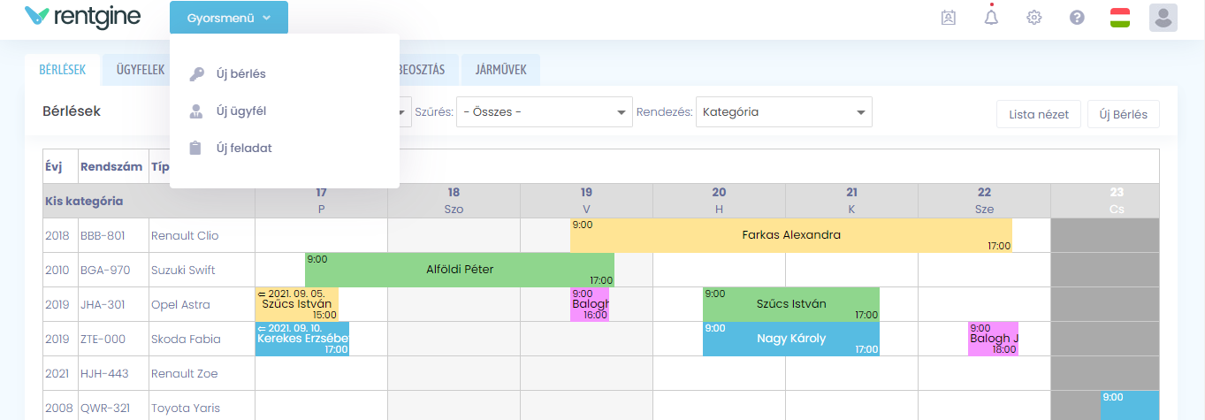Open the settings gear icon
This screenshot has height=420, width=1205.
1033,18
